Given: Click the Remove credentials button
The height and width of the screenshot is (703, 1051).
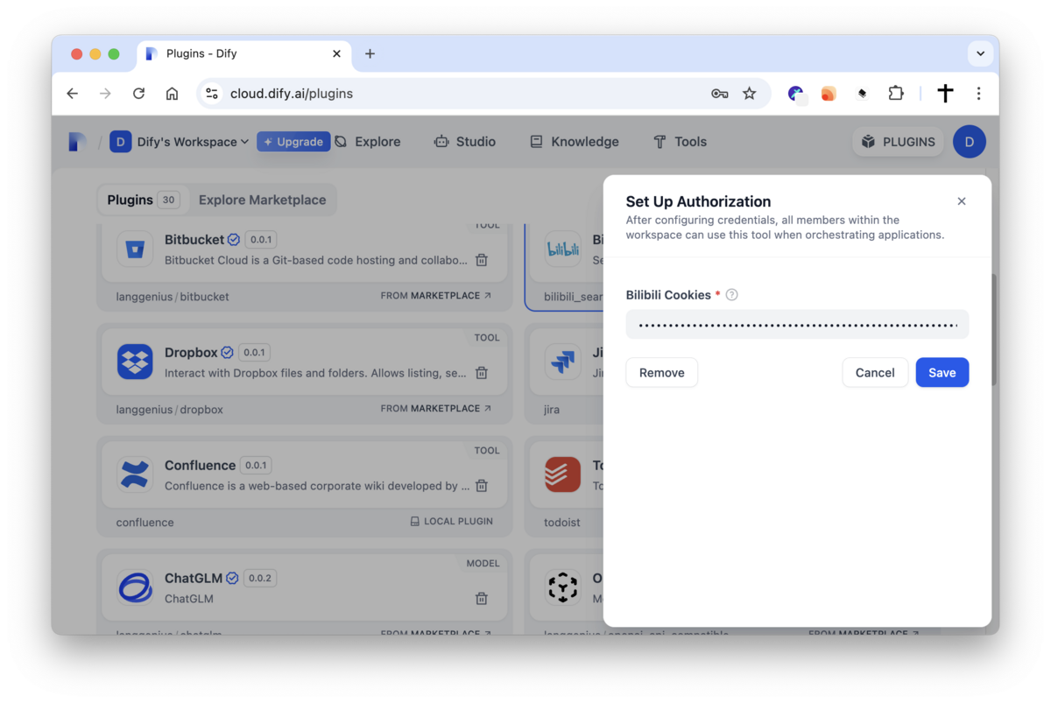Looking at the screenshot, I should tap(661, 372).
